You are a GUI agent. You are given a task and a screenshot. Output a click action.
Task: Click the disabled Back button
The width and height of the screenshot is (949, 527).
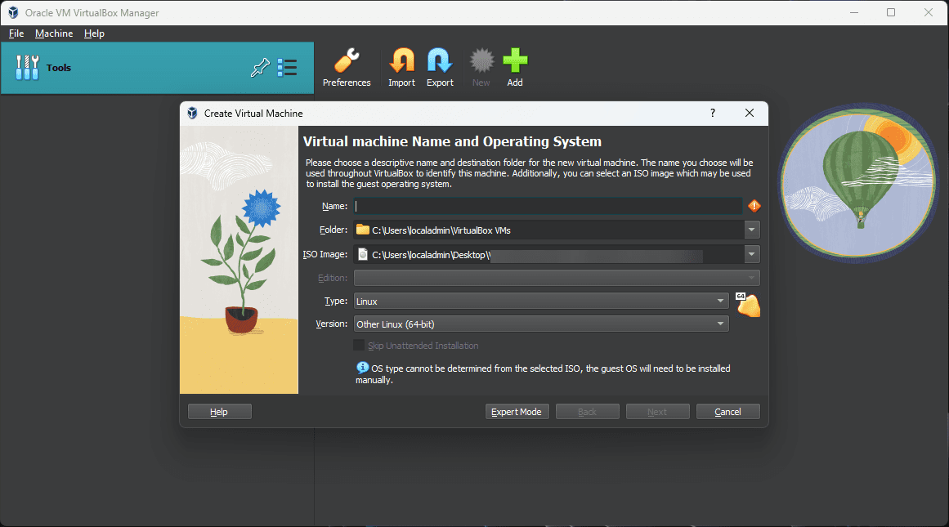587,412
